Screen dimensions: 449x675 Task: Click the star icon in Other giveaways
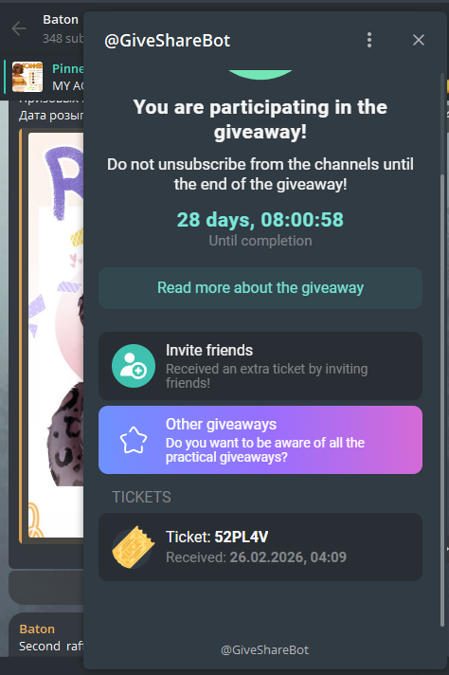[134, 440]
